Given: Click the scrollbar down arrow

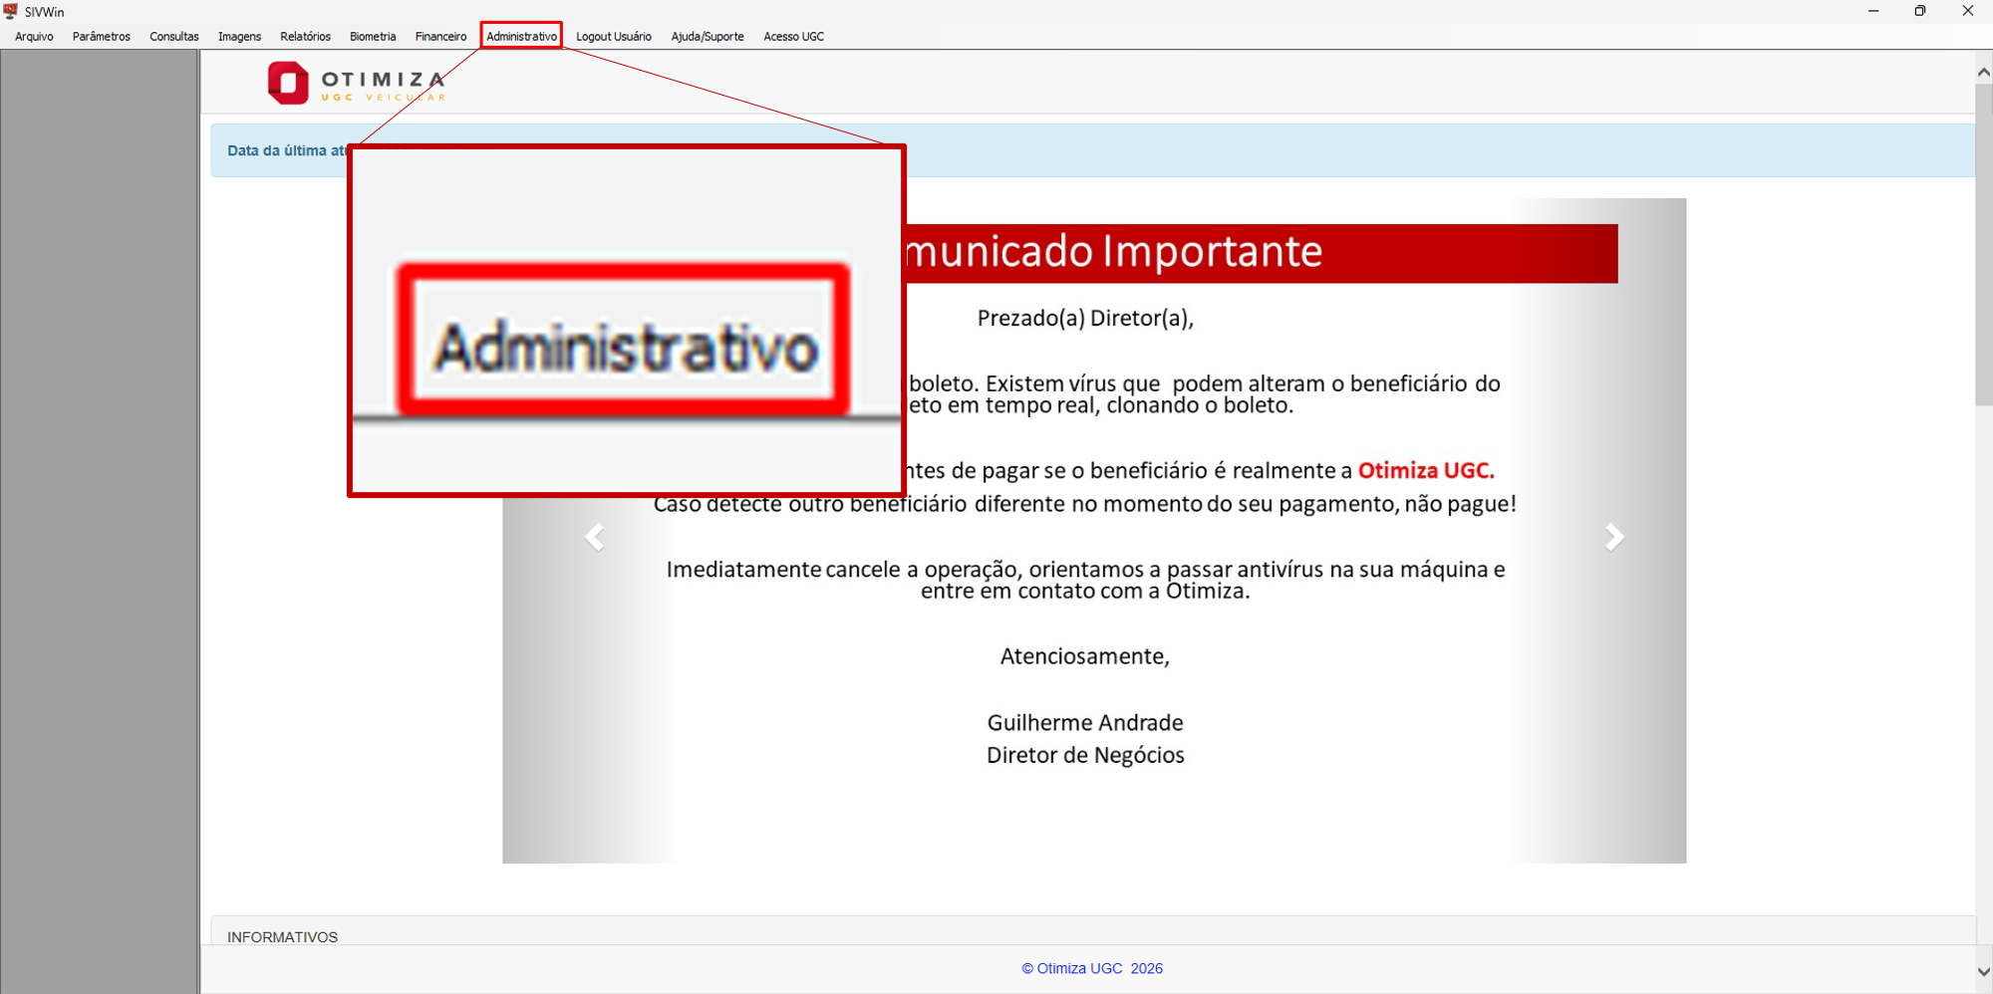Looking at the screenshot, I should pyautogui.click(x=1983, y=971).
